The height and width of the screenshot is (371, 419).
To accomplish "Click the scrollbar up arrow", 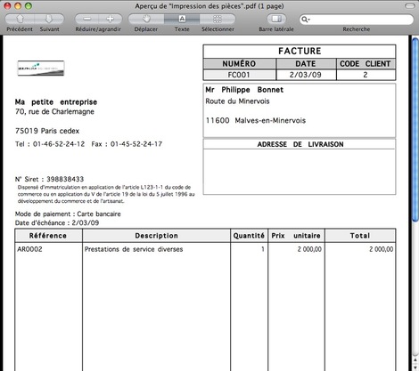I will point(415,359).
